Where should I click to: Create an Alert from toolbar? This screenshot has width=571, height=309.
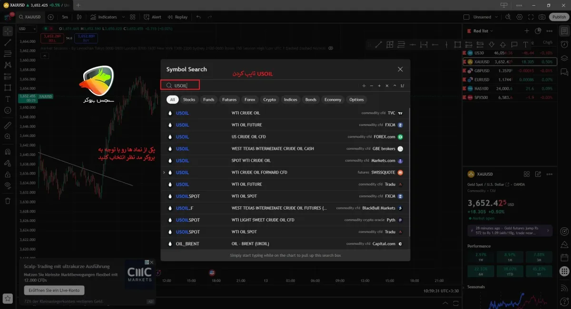(x=152, y=17)
